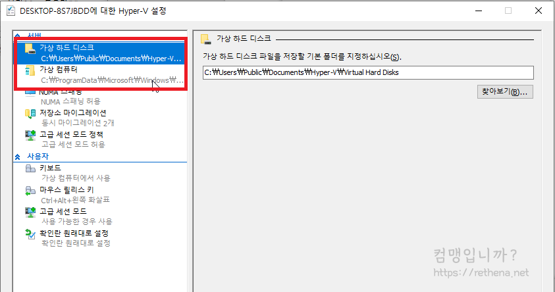Open 키보드 settings
Viewport: 555px width, 292px height.
coord(100,172)
